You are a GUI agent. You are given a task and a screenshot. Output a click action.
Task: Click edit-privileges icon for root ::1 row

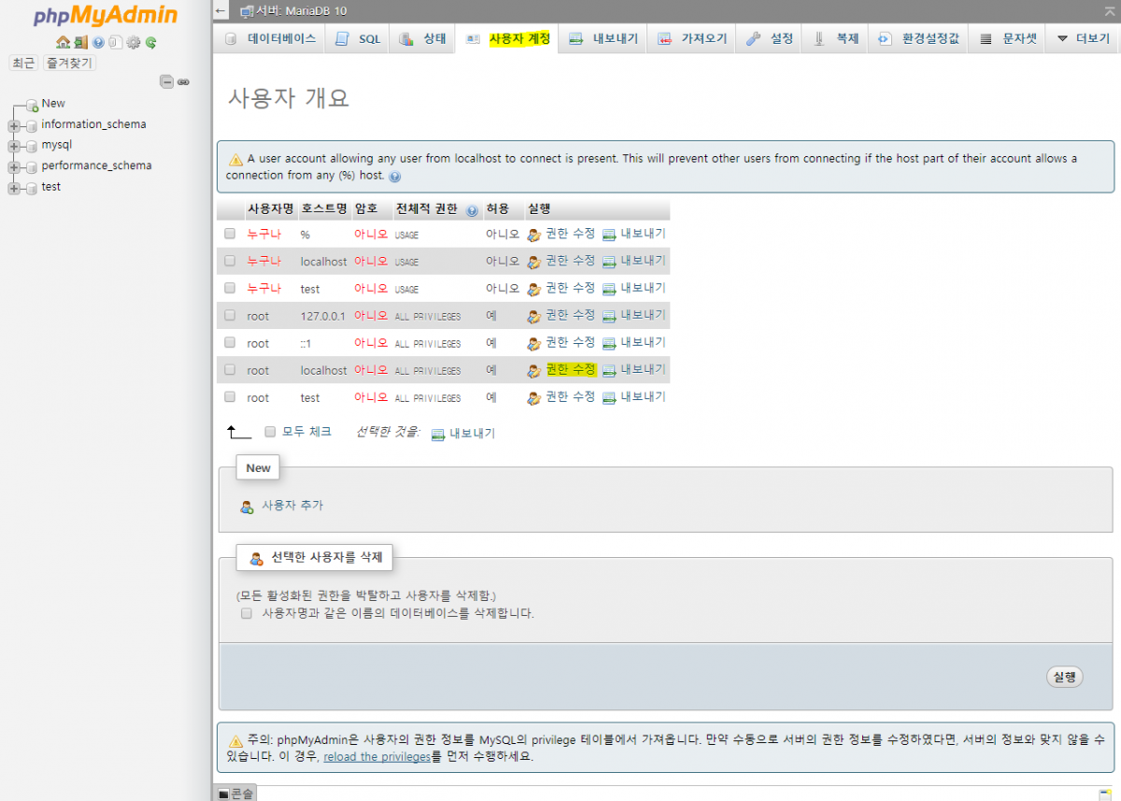coord(534,344)
